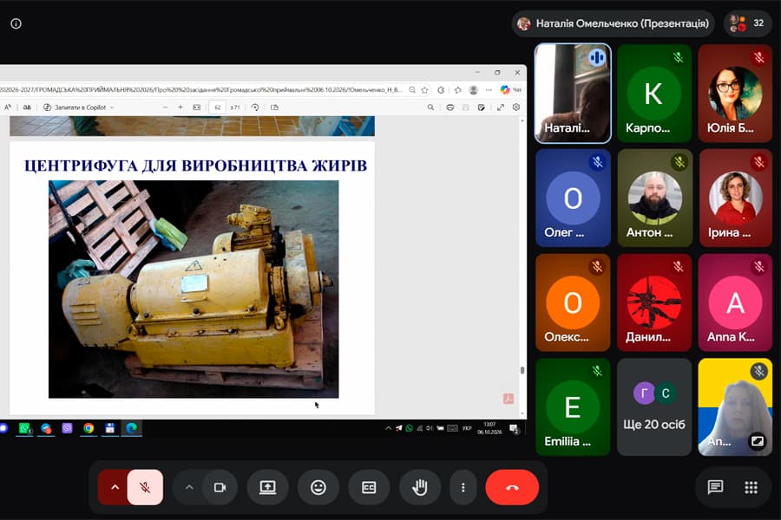Click the meeting info icon

[x=16, y=23]
